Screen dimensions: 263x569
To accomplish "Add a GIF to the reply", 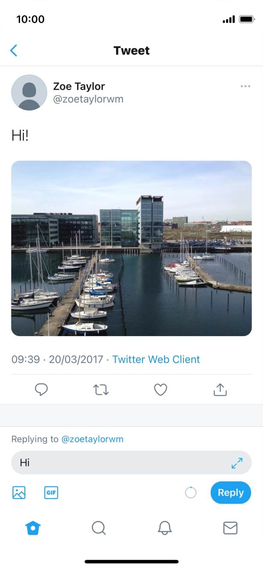I will 51,493.
